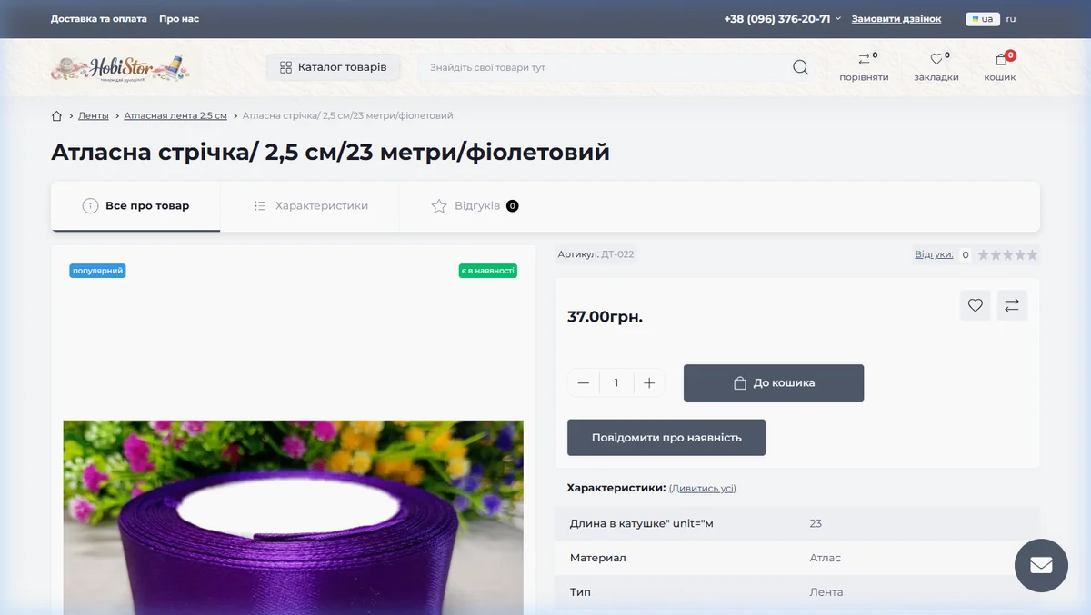Open Доставка та оплата page
The width and height of the screenshot is (1091, 615).
click(x=97, y=19)
